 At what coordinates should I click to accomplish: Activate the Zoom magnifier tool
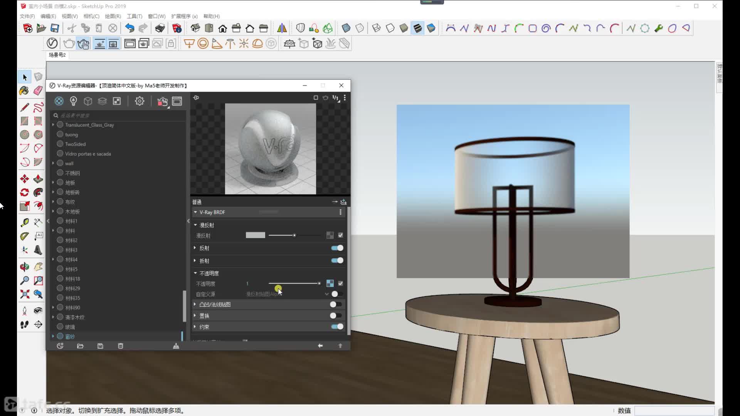tap(25, 280)
